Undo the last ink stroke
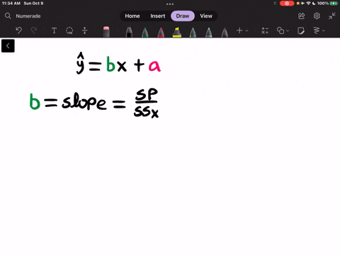 [18, 30]
